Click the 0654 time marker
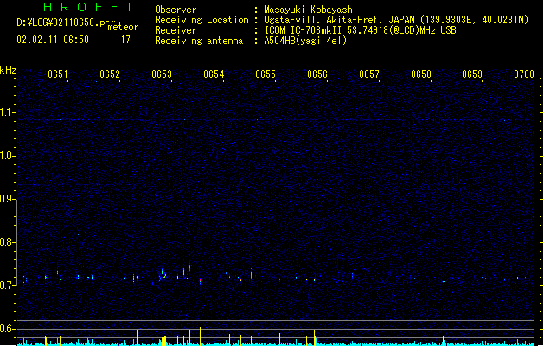Viewport: 544px width, 346px height. point(214,74)
